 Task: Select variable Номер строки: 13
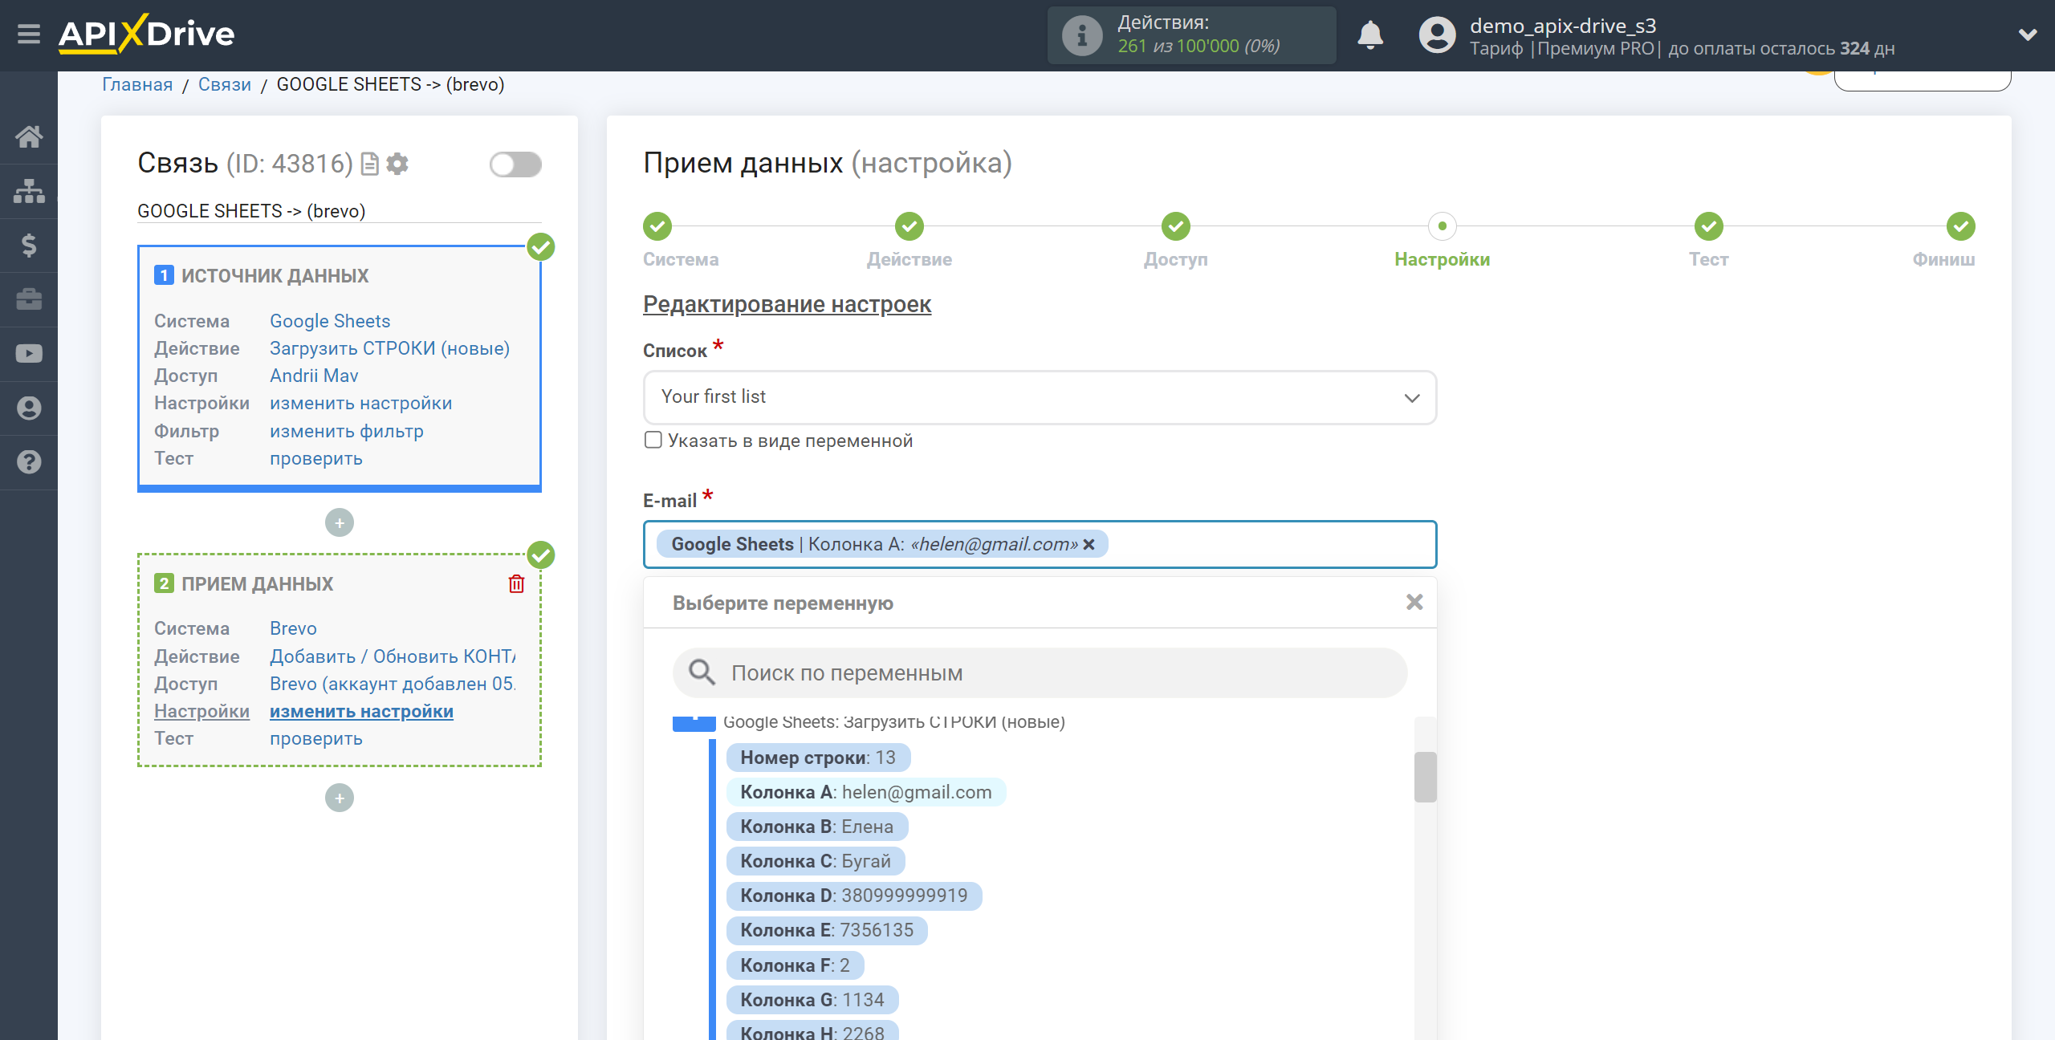click(818, 758)
